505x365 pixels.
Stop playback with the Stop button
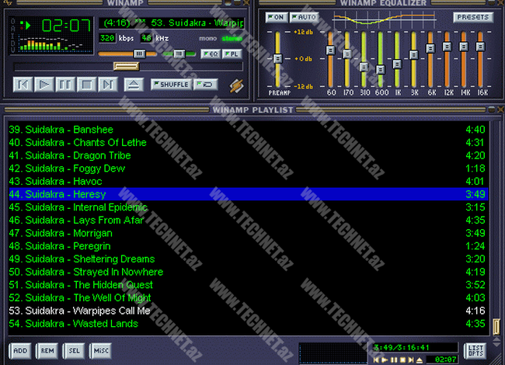point(87,84)
